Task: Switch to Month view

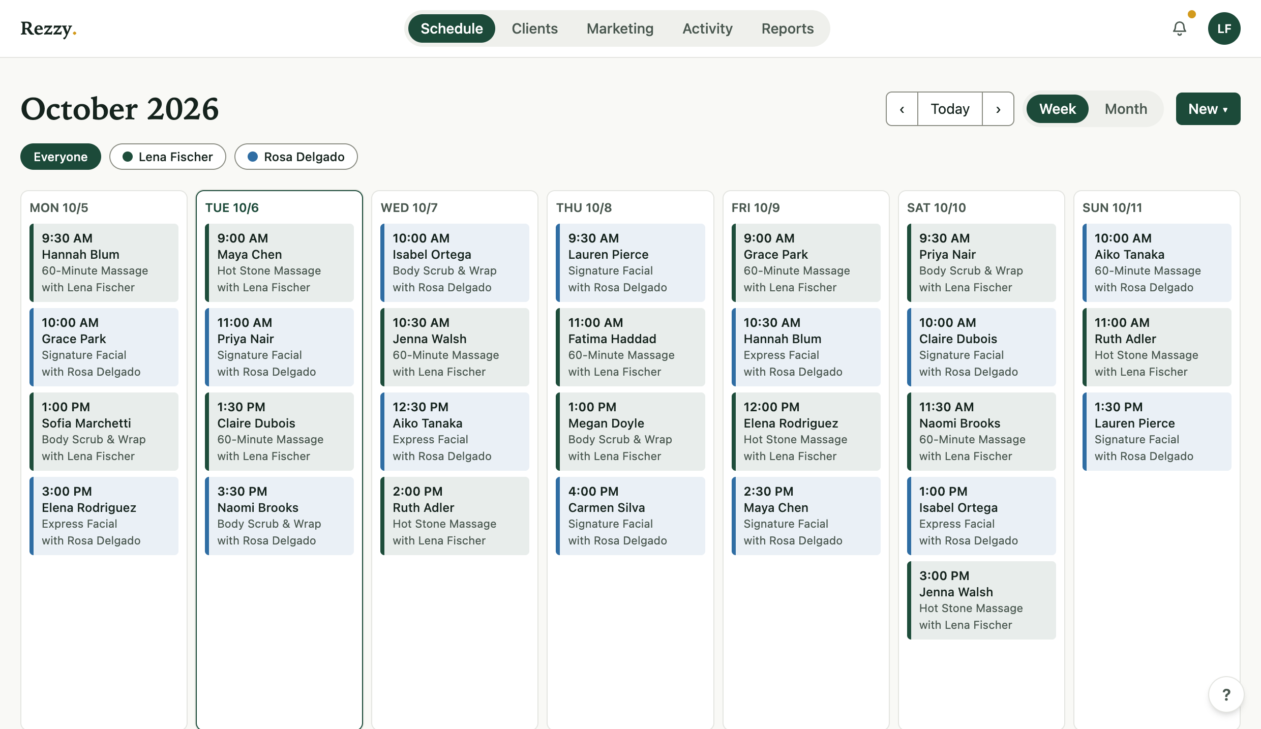Action: 1126,109
